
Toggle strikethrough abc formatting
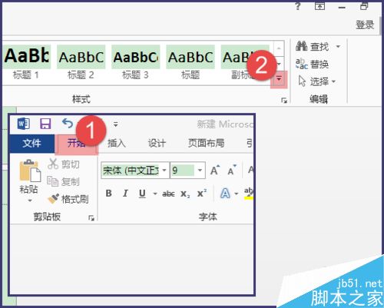pyautogui.click(x=168, y=194)
